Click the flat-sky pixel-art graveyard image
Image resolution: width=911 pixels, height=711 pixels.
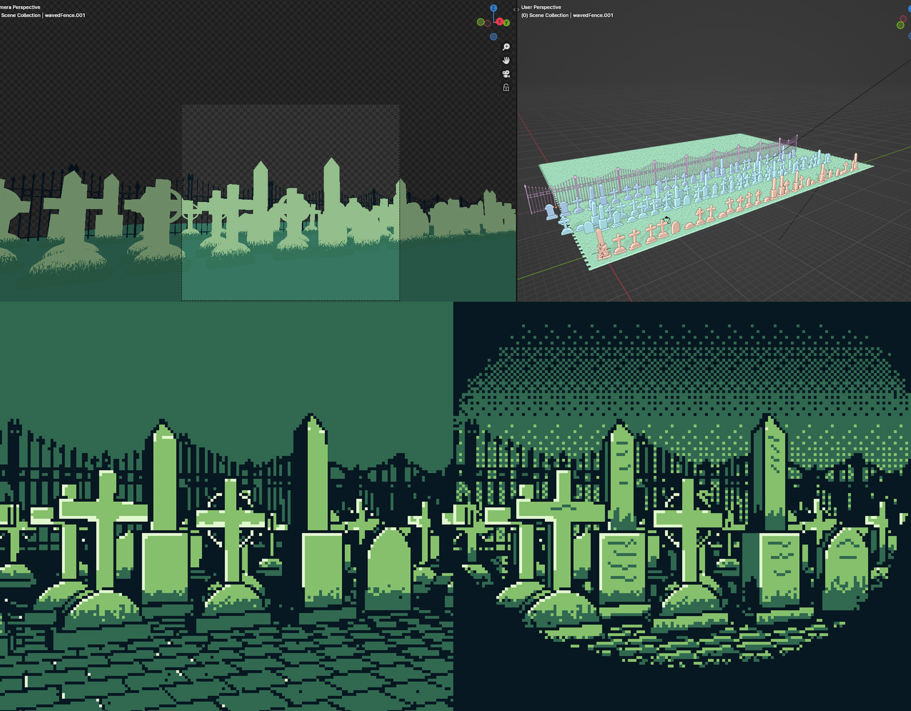click(226, 506)
